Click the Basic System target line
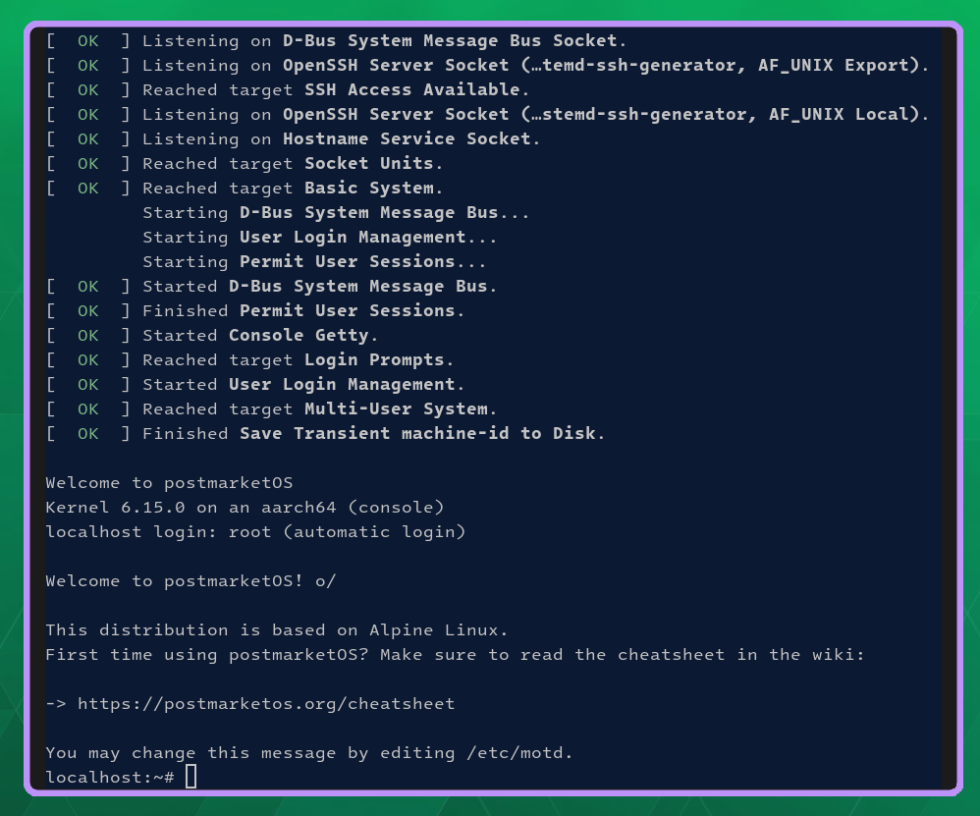The width and height of the screenshot is (980, 816). 245,189
